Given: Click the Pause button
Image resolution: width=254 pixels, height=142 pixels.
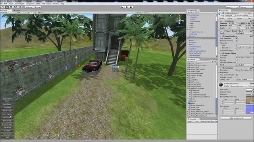Looking at the screenshot, I should [127, 7].
